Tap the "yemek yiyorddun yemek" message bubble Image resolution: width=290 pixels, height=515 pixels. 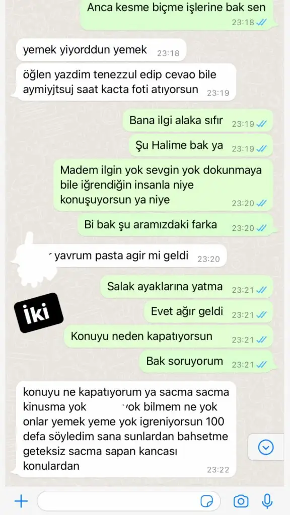101,50
